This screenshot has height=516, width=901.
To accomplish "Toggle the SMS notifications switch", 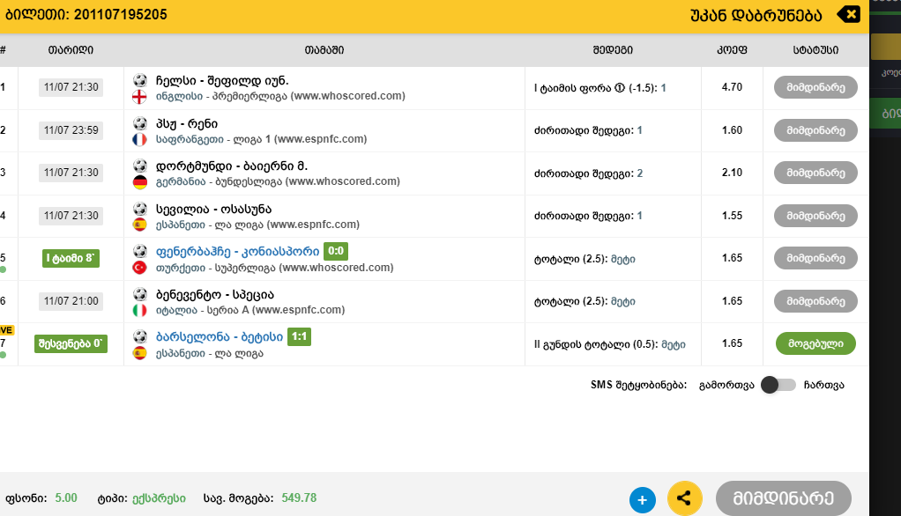I will pos(778,385).
